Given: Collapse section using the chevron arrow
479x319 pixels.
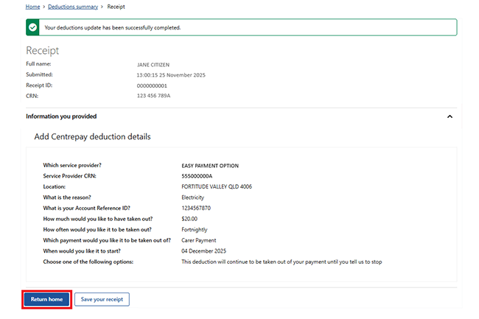Looking at the screenshot, I should pyautogui.click(x=450, y=116).
